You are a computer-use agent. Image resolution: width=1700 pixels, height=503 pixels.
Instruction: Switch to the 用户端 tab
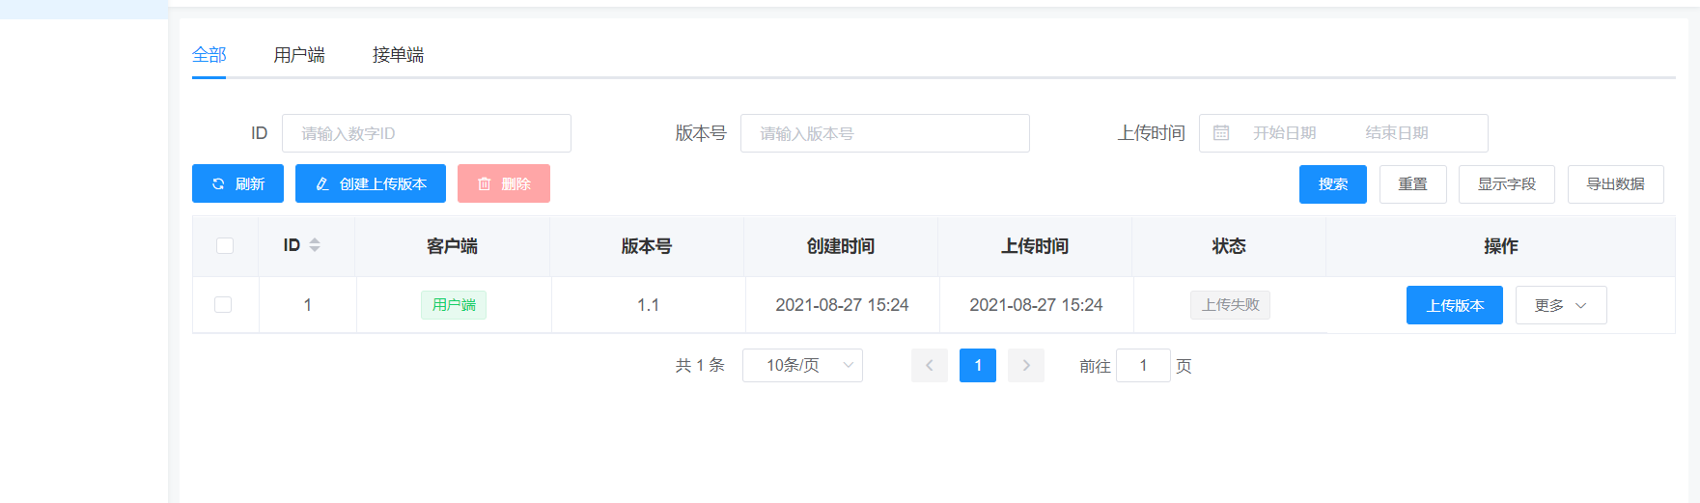click(x=299, y=55)
